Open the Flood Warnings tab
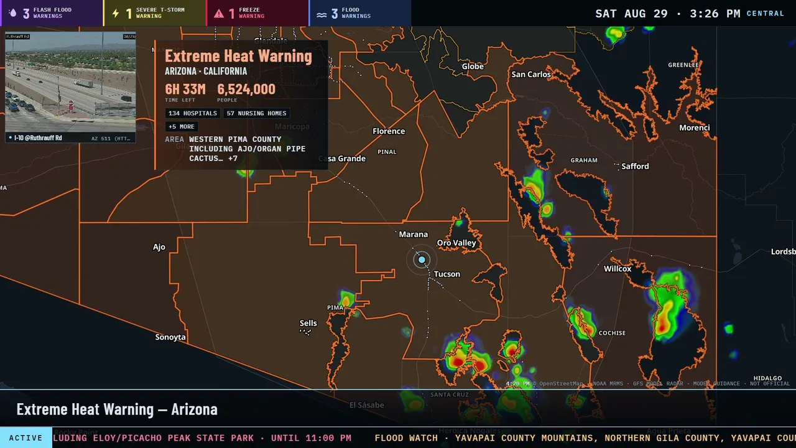Viewport: 796px width, 448px height. coord(360,13)
